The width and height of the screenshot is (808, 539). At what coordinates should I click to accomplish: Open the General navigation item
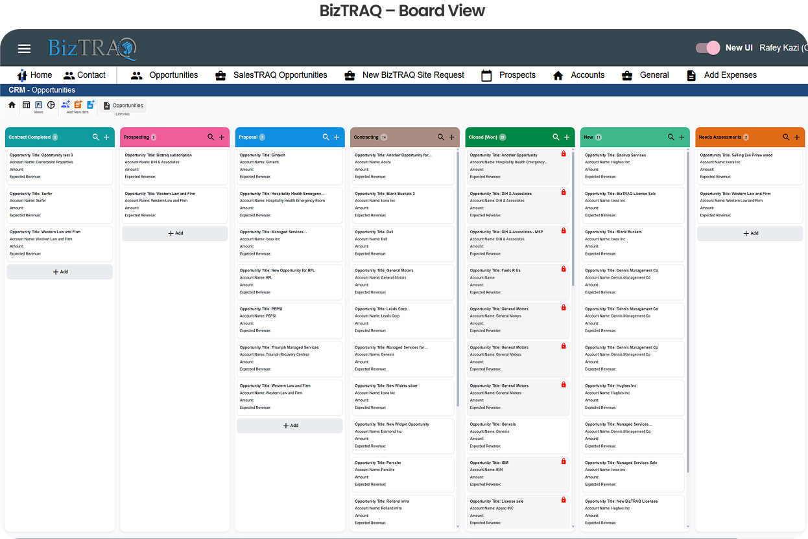click(x=645, y=75)
